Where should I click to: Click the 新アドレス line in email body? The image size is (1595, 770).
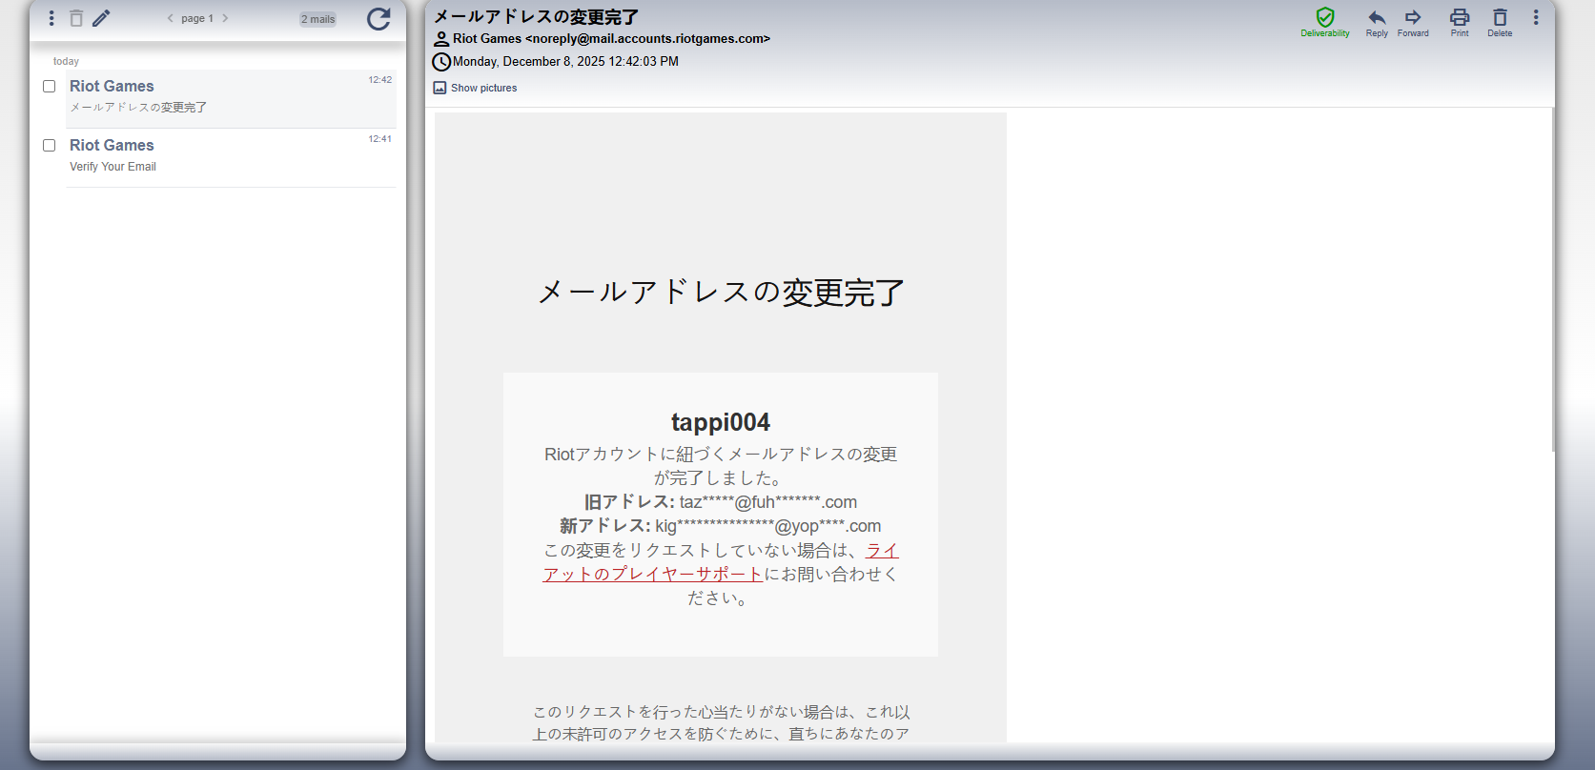click(x=721, y=526)
